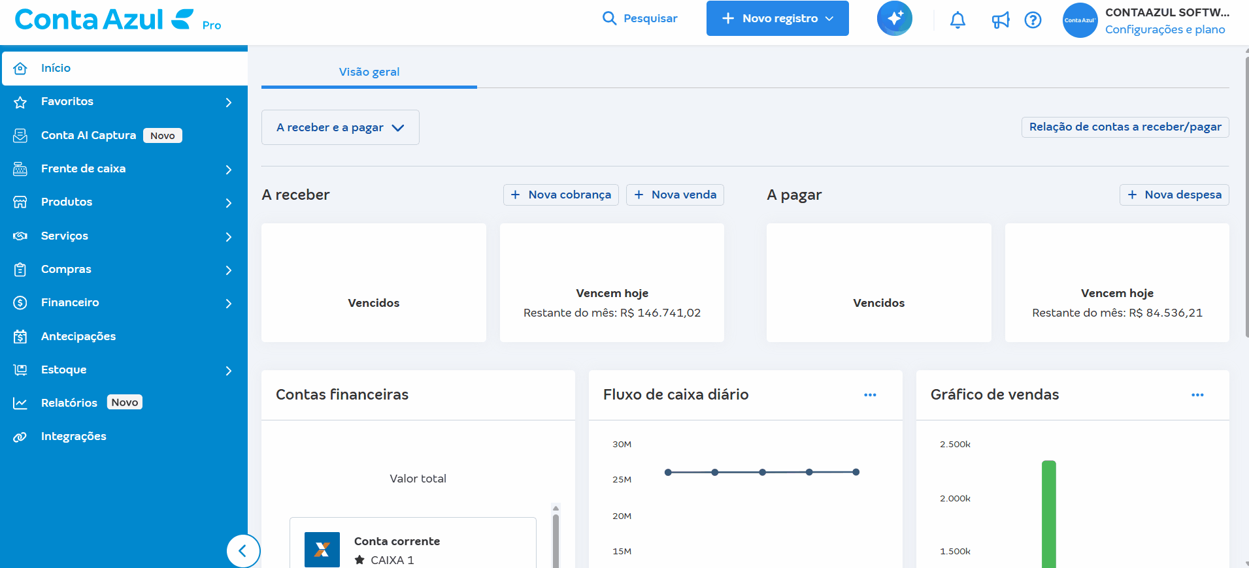Open the AI assistant sparkle icon
Image resolution: width=1249 pixels, height=568 pixels.
894,18
